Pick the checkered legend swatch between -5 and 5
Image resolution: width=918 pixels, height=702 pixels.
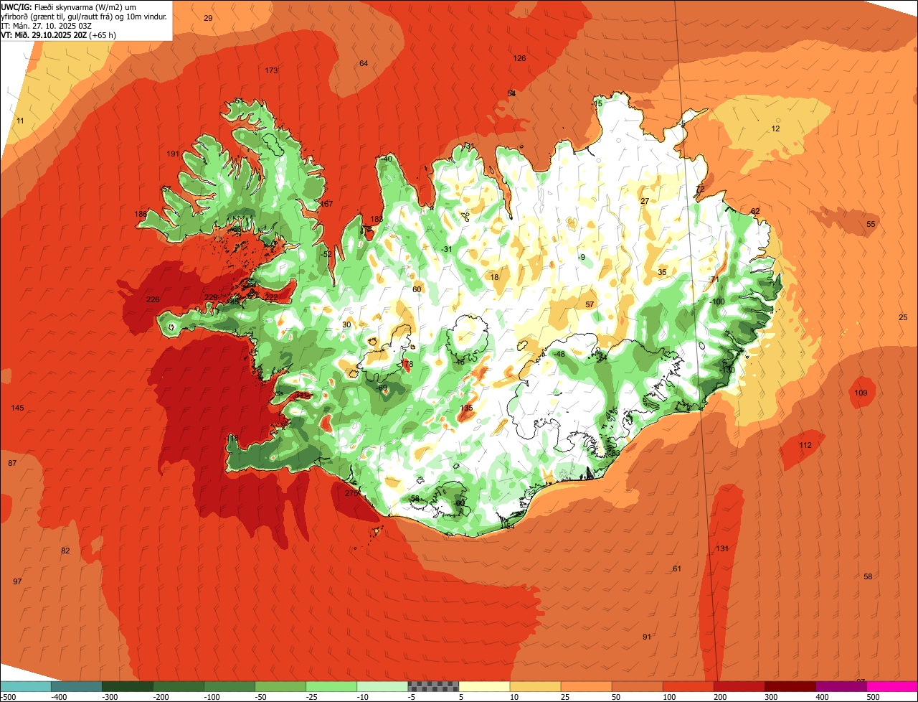[x=433, y=686]
